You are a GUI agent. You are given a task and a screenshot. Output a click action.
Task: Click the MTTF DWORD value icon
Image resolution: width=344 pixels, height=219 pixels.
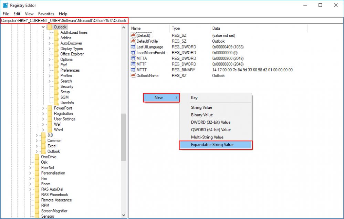pyautogui.click(x=133, y=64)
